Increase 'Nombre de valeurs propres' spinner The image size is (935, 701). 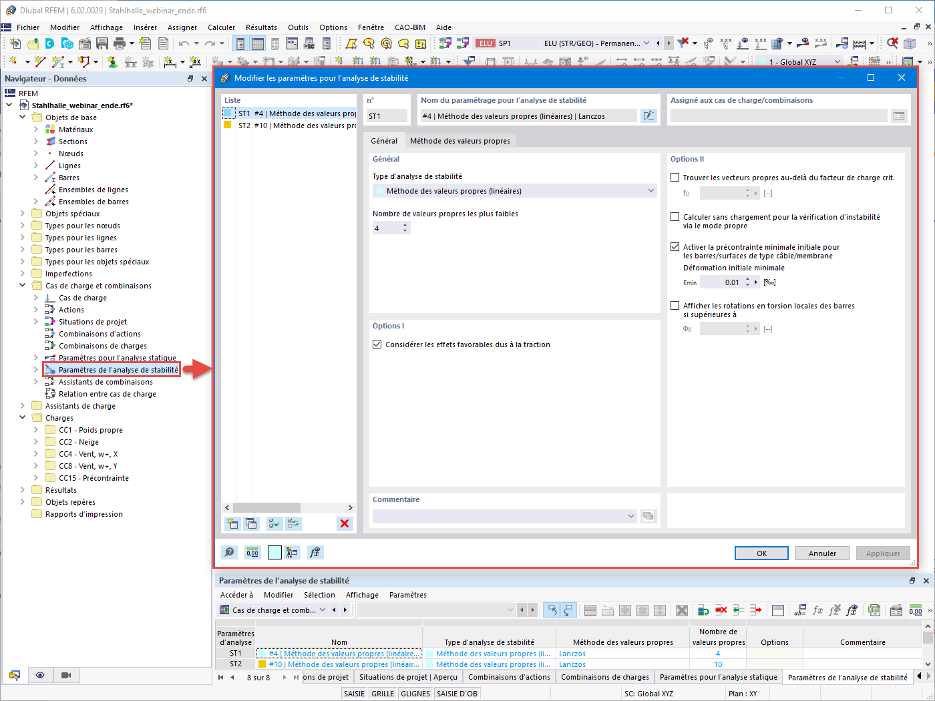click(405, 225)
